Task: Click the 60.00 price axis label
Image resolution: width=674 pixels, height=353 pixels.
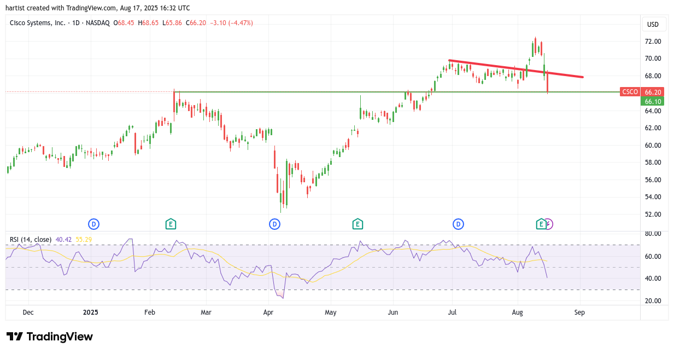Action: coord(653,146)
